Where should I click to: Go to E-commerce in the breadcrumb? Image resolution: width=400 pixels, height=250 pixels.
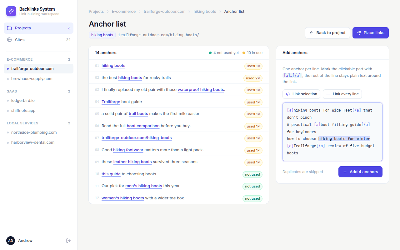[x=124, y=12]
